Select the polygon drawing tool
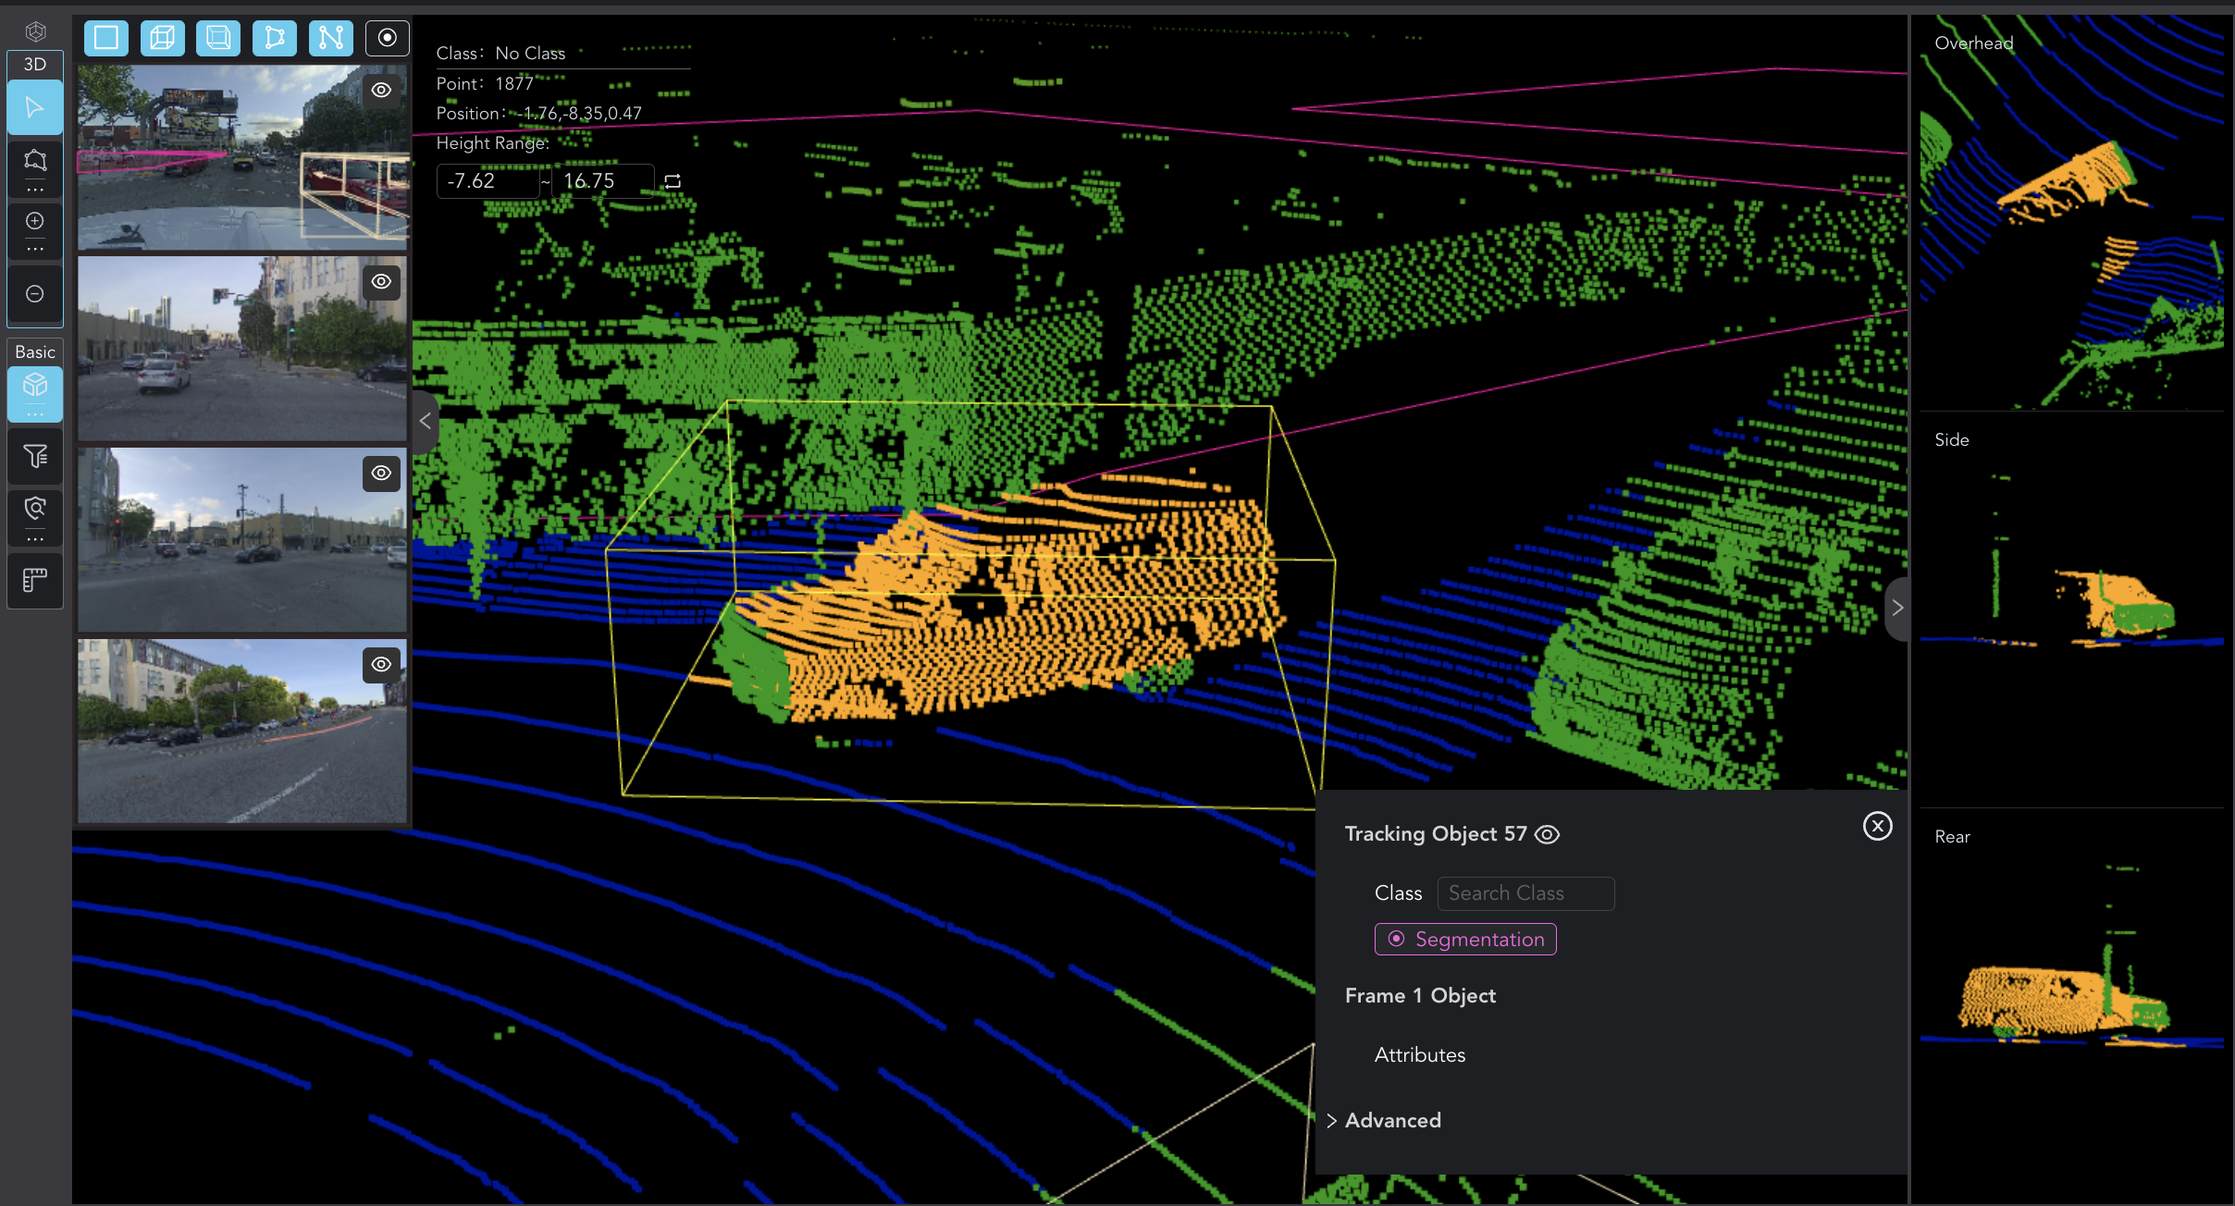This screenshot has height=1206, width=2235. [275, 38]
